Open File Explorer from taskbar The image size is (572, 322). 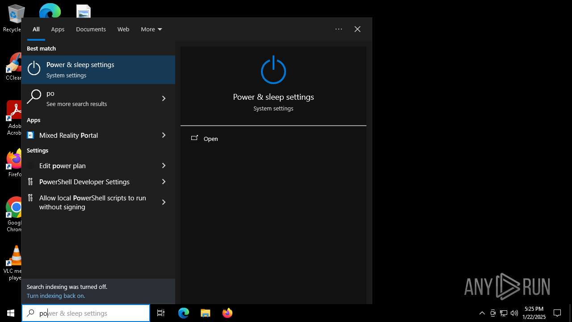point(205,313)
